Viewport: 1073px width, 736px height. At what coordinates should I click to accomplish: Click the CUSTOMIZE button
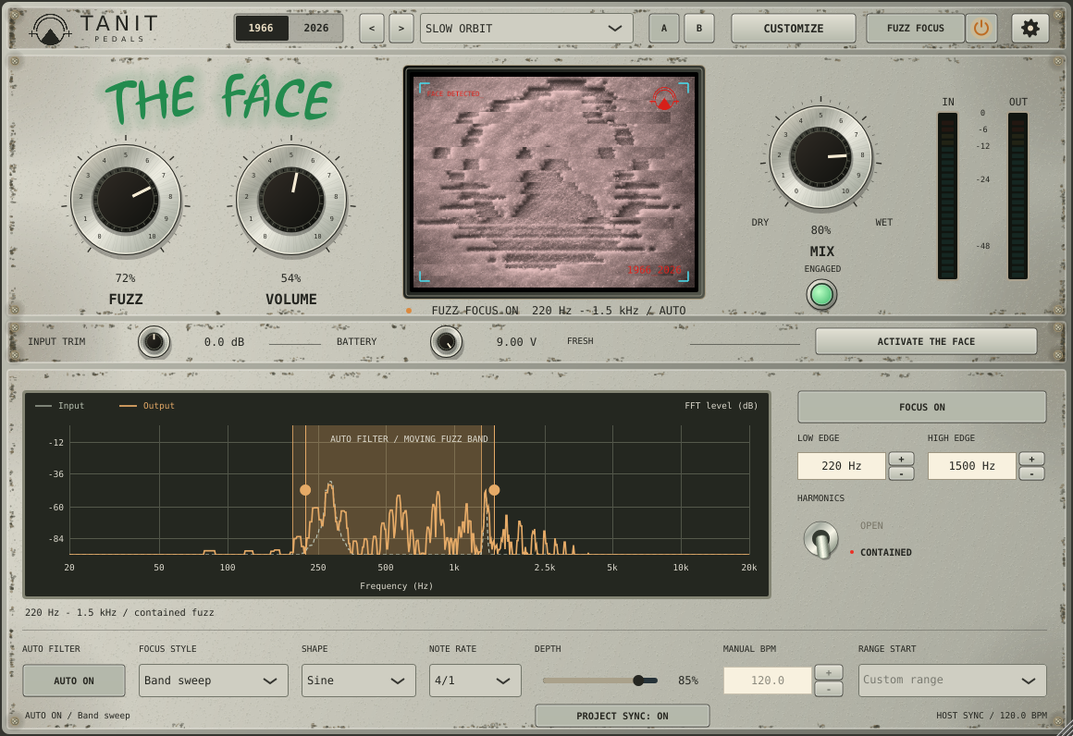pos(793,28)
